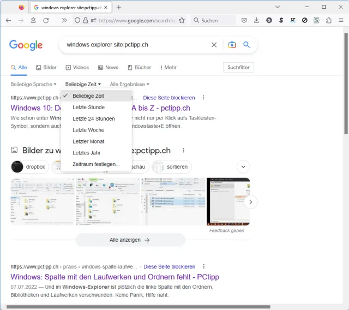Switch to the Bilder tab

coord(46,68)
